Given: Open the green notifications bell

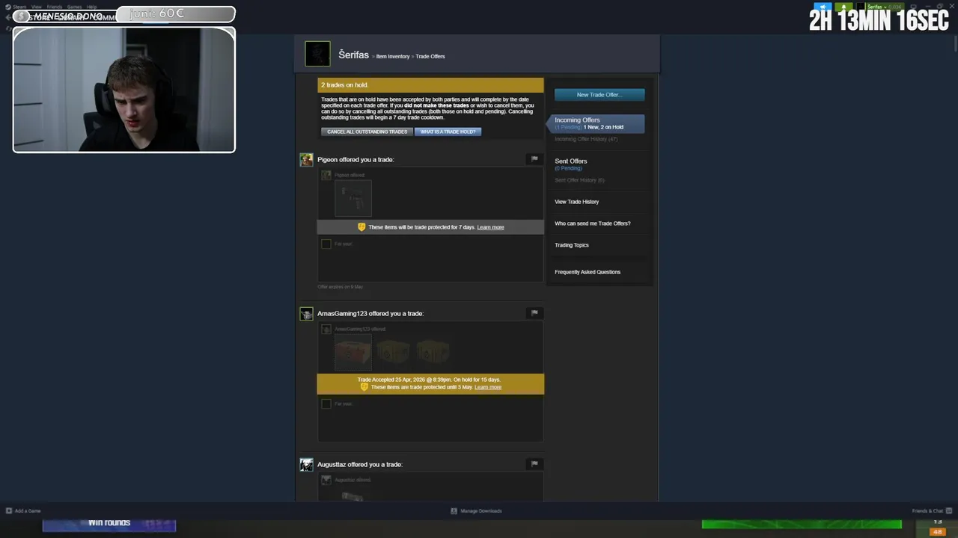Looking at the screenshot, I should [x=843, y=7].
